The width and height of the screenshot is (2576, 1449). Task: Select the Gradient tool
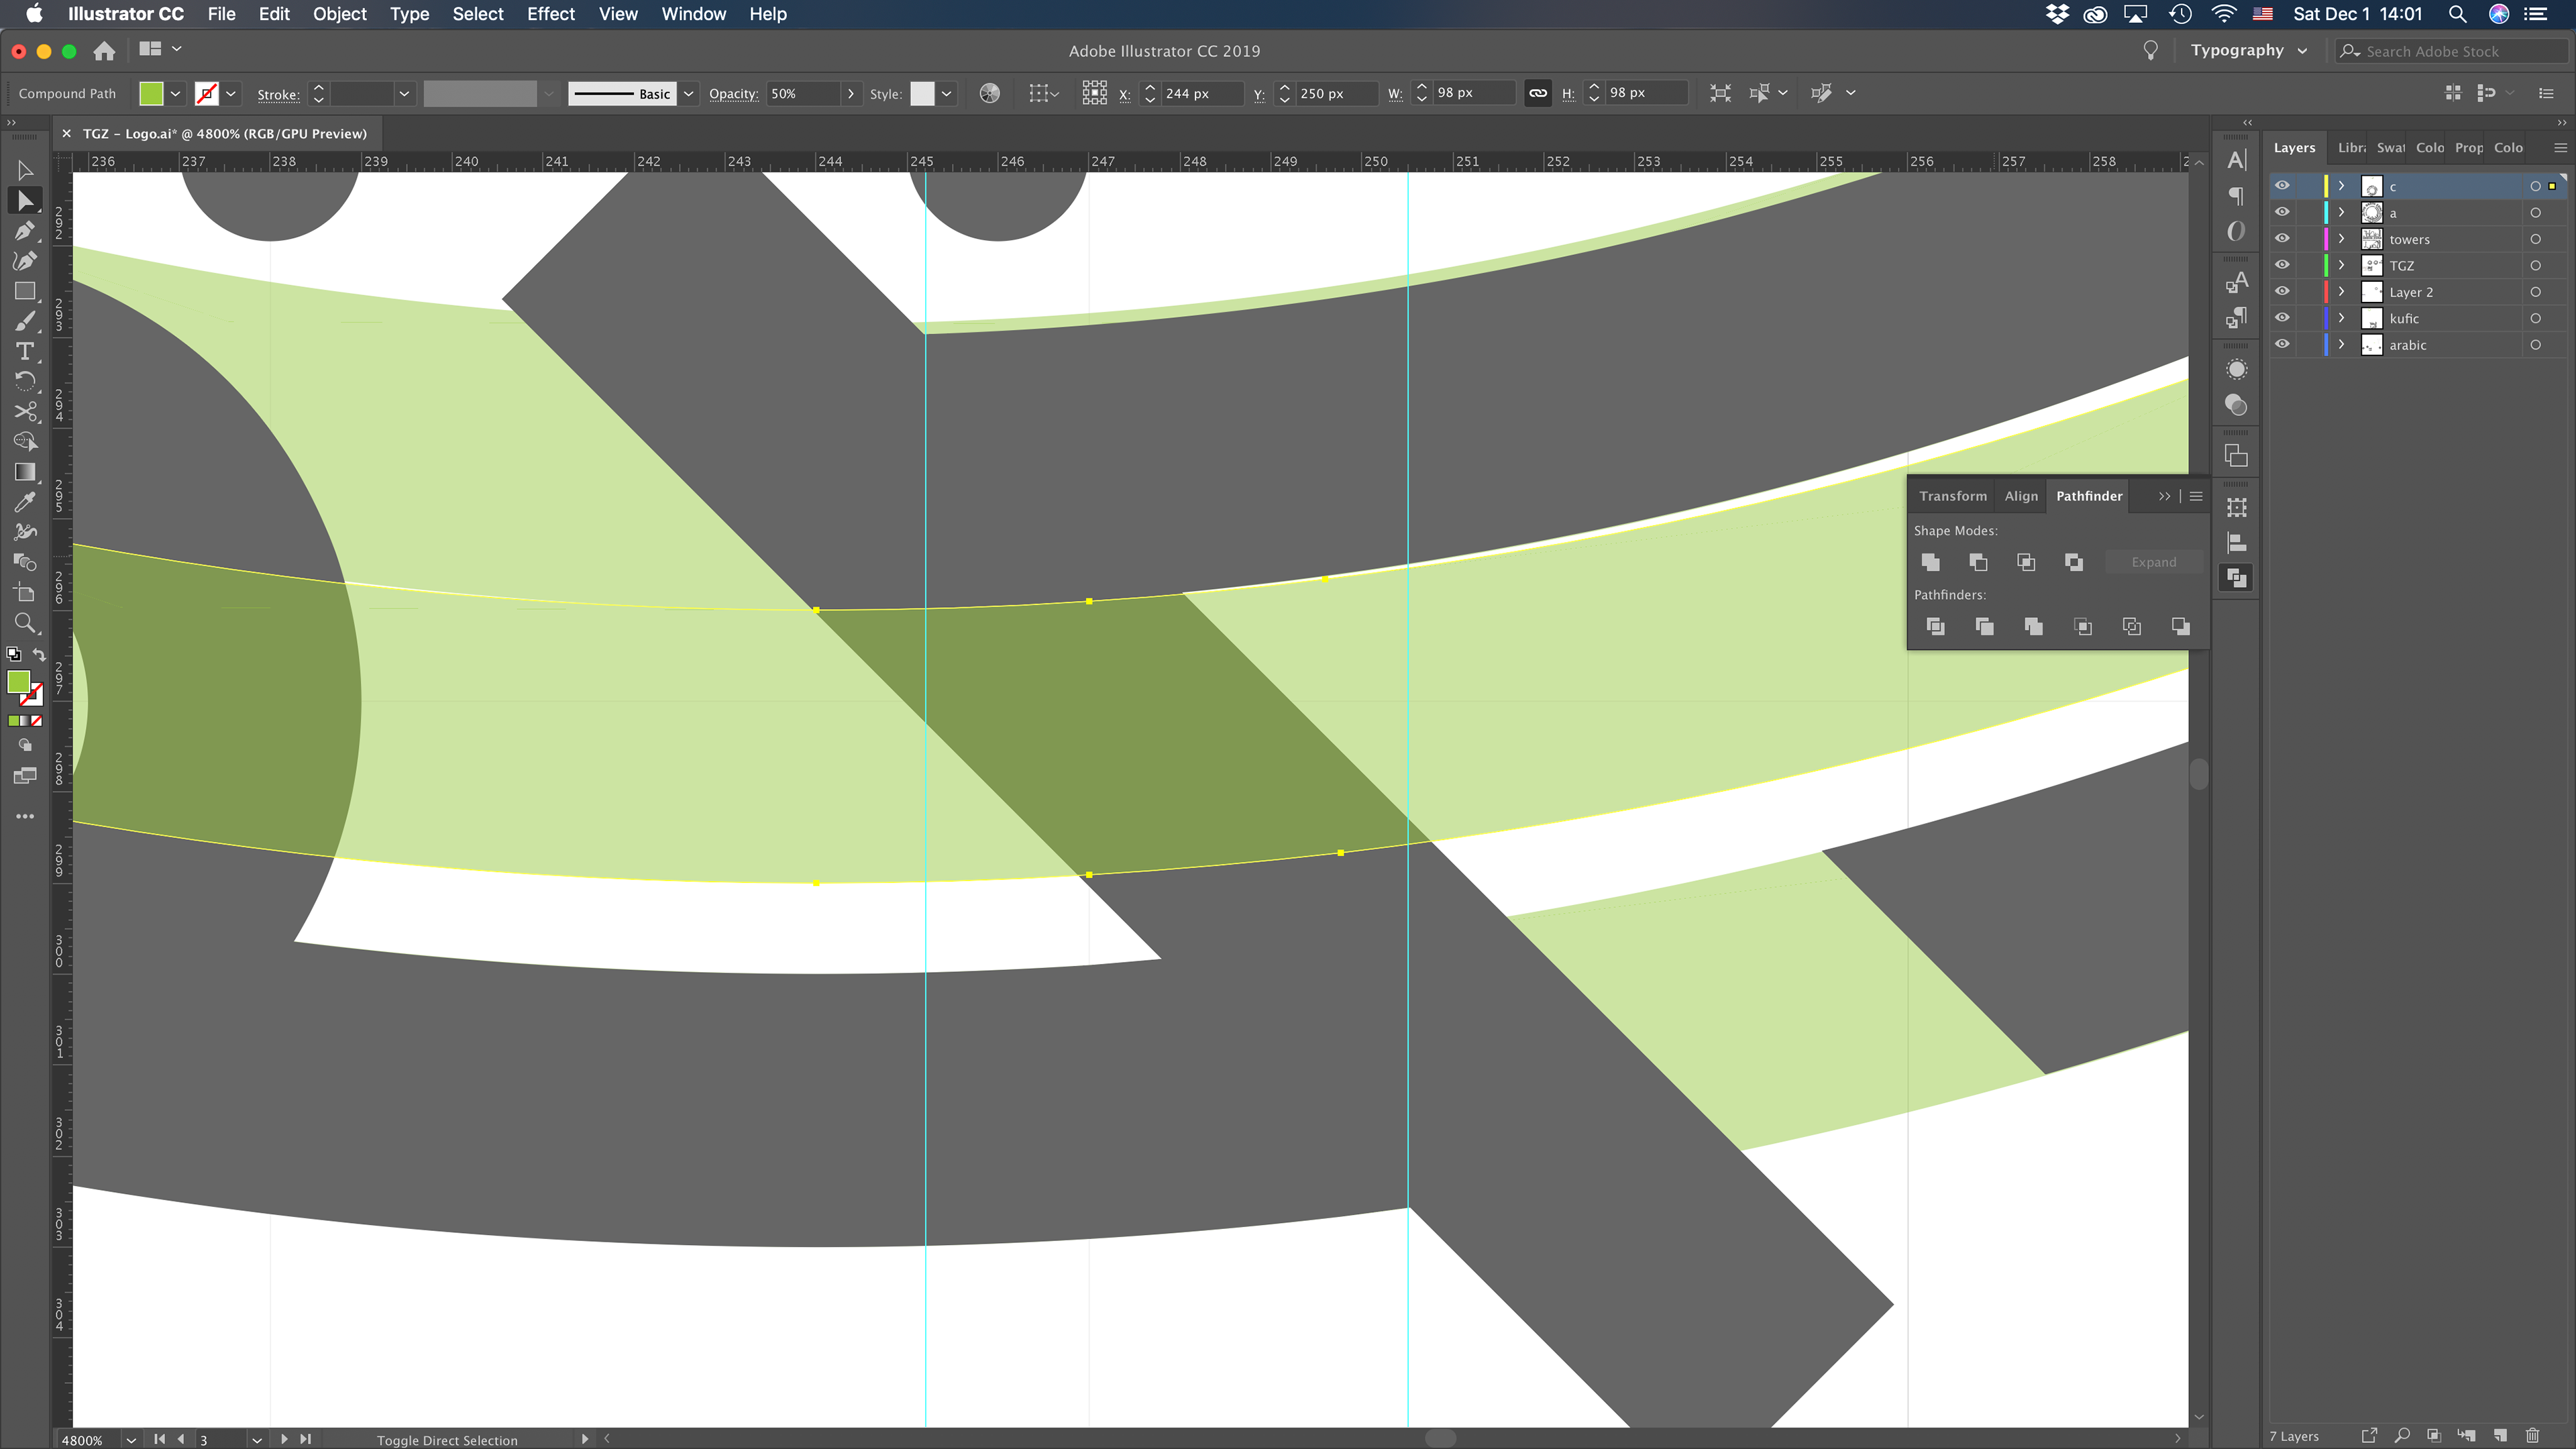pyautogui.click(x=25, y=472)
